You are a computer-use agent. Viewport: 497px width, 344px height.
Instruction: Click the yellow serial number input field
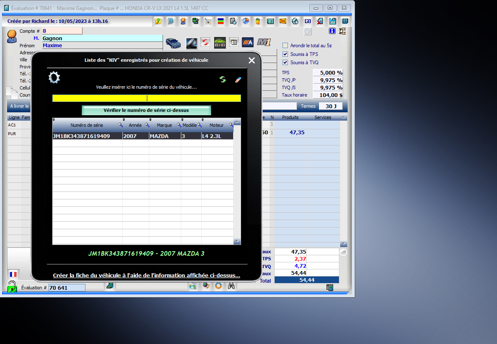146,98
